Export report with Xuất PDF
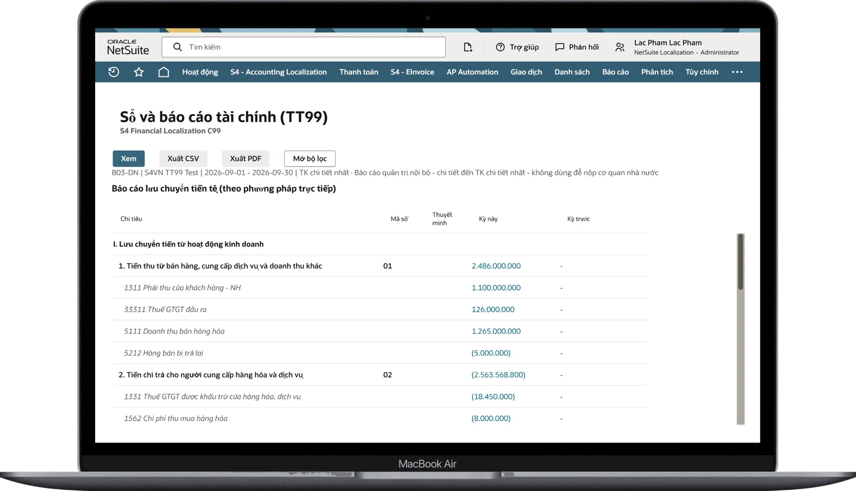 click(x=246, y=159)
